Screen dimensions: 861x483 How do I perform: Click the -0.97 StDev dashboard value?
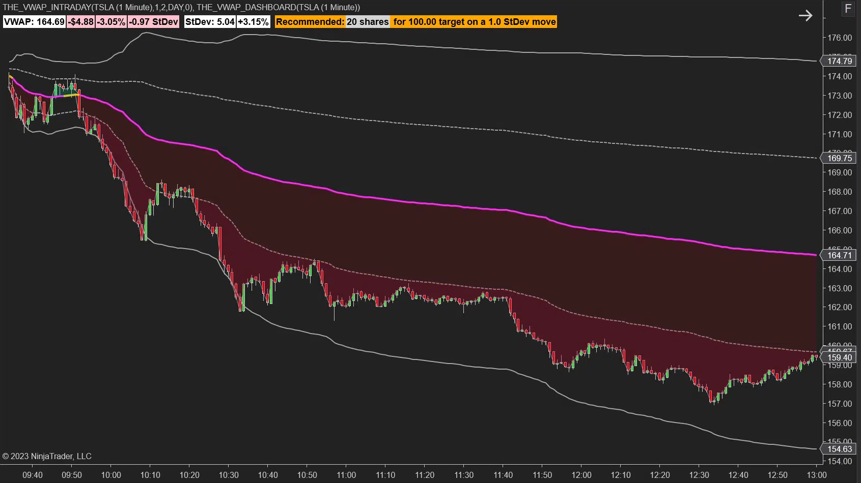pos(153,22)
